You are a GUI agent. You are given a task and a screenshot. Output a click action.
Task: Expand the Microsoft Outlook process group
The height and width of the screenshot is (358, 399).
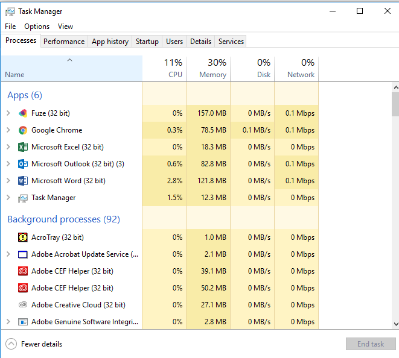pyautogui.click(x=8, y=164)
